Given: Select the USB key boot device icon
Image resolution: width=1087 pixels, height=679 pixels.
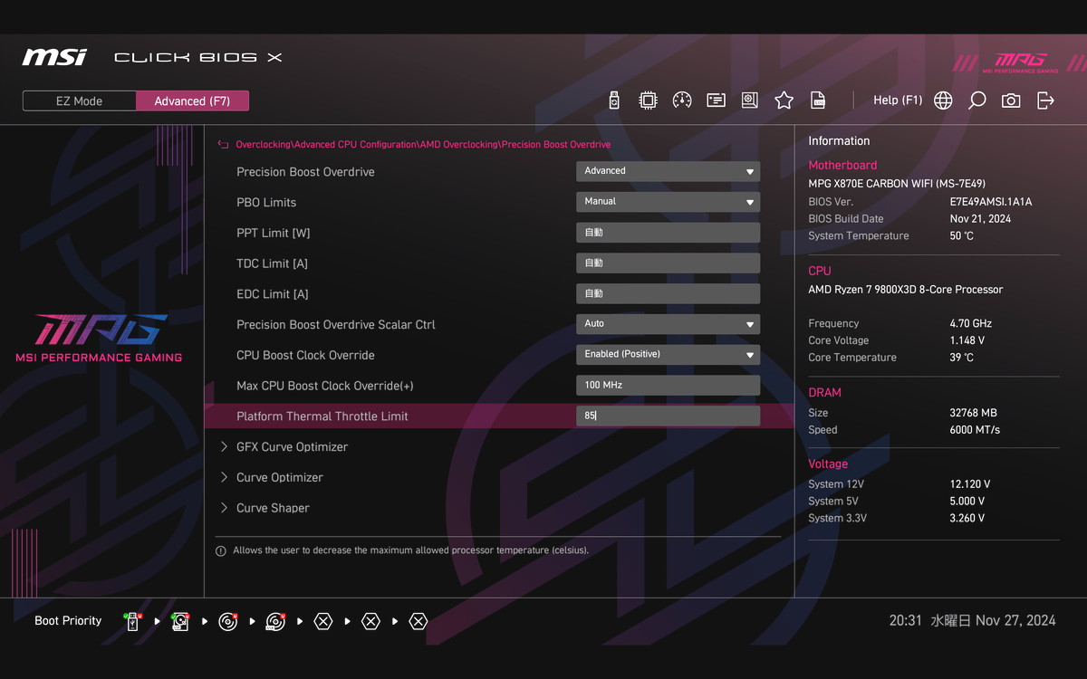Looking at the screenshot, I should pos(133,622).
